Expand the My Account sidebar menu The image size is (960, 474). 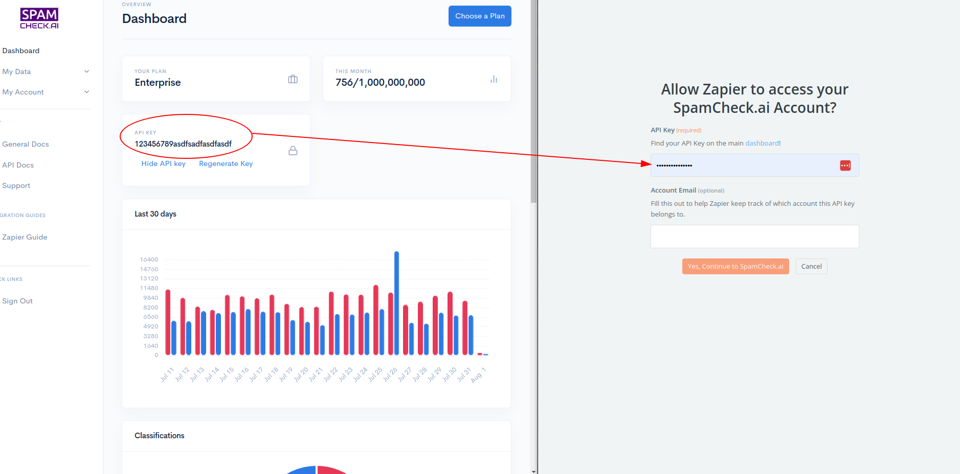tap(45, 92)
